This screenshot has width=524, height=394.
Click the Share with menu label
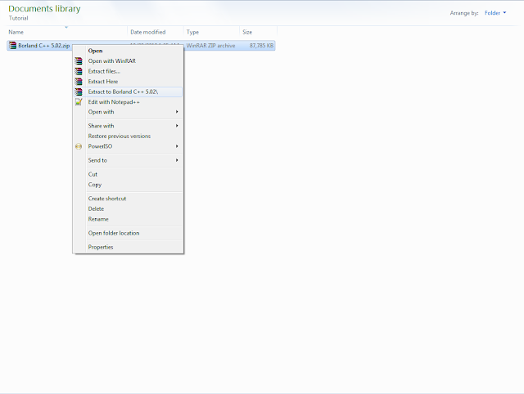pyautogui.click(x=101, y=126)
